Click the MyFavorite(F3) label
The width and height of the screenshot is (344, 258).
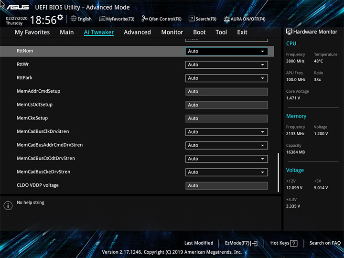click(120, 19)
